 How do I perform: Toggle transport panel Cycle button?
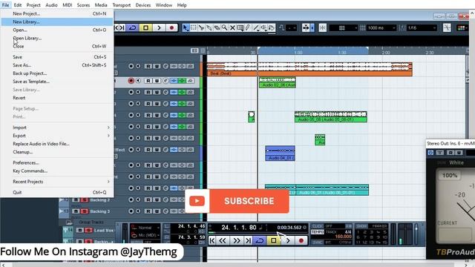pos(260,240)
